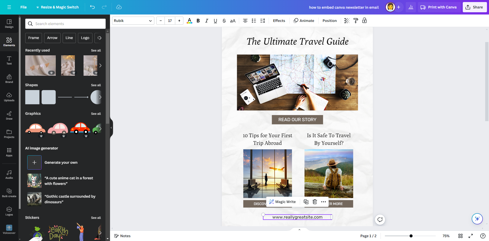Select the Arrow chip

coord(52,38)
